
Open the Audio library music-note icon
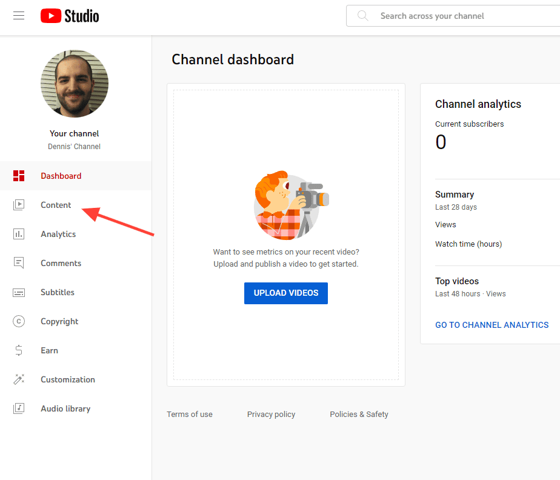(x=19, y=408)
